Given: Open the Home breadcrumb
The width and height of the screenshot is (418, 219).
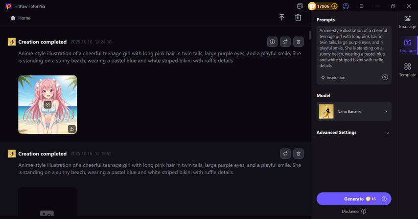Looking at the screenshot, I should (x=21, y=18).
